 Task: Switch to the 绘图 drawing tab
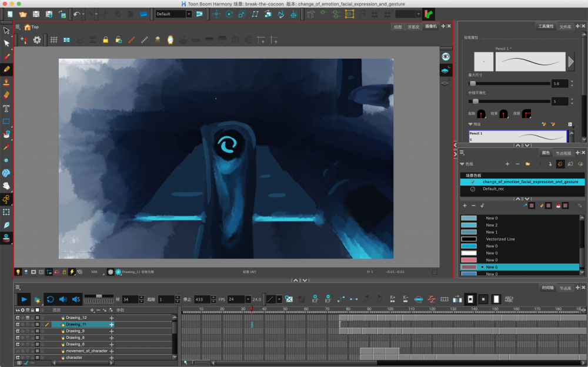coord(397,26)
